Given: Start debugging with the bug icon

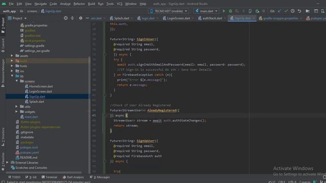Looking at the screenshot, I should 230,11.
